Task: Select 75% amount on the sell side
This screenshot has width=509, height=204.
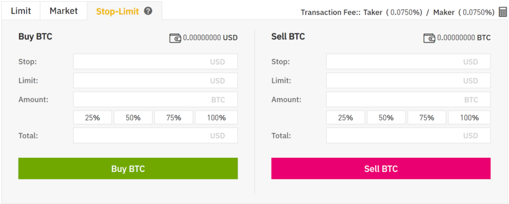Action: (426, 118)
